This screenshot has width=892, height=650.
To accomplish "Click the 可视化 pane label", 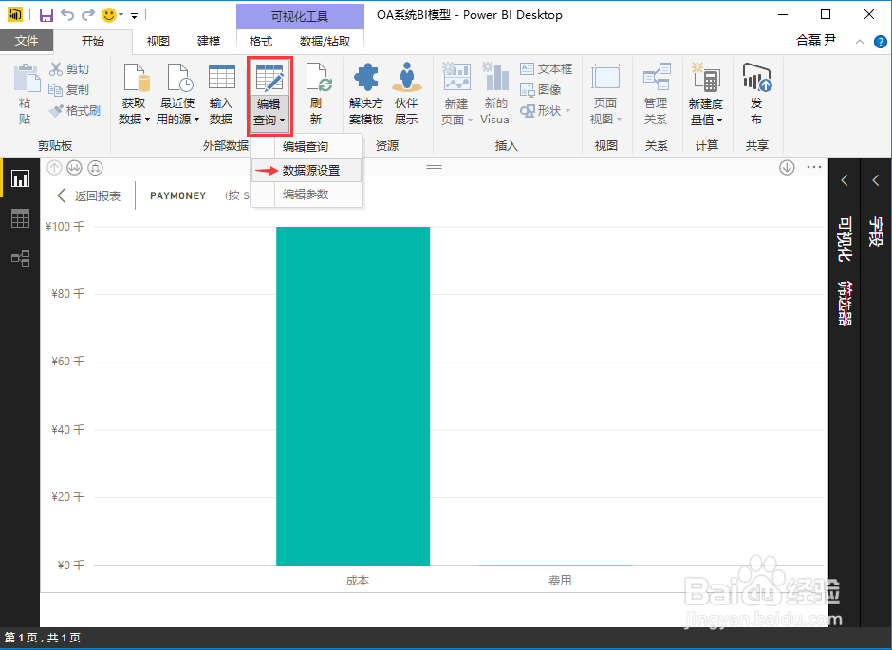I will click(x=845, y=239).
